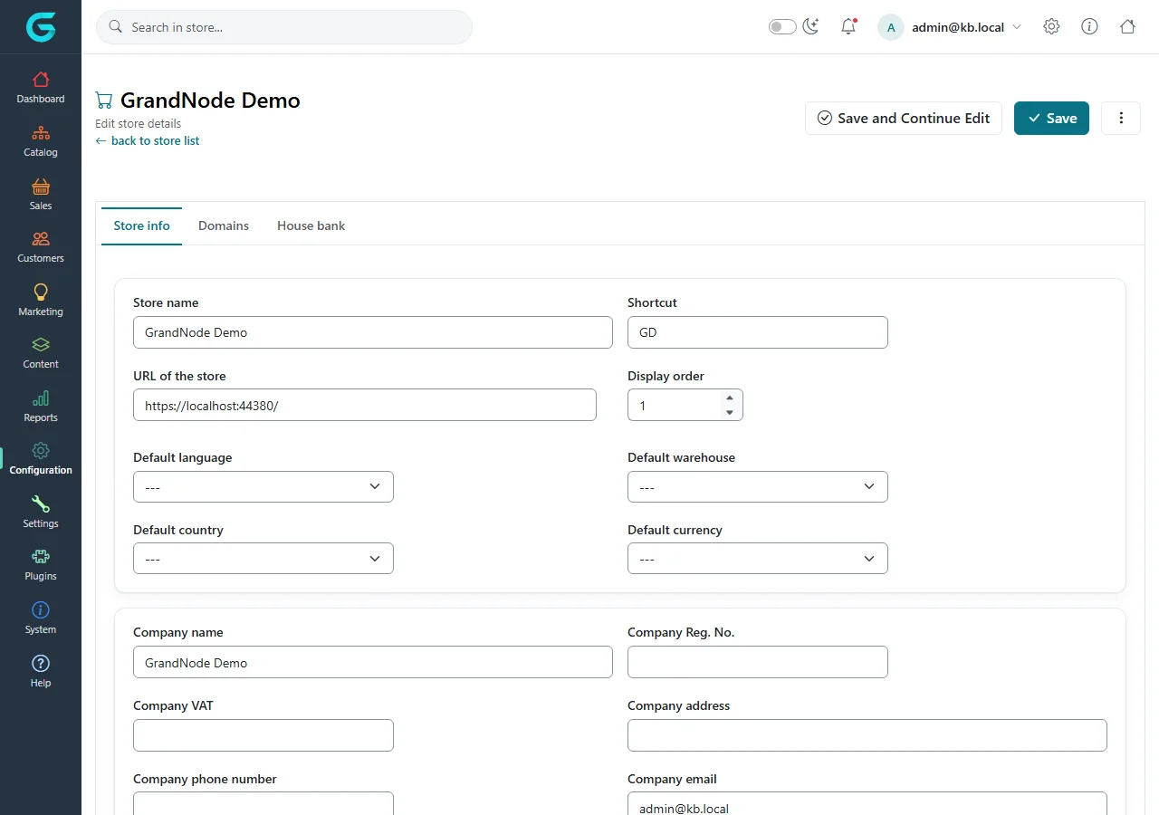
Task: Click into the Company Reg. No. field
Action: [758, 662]
